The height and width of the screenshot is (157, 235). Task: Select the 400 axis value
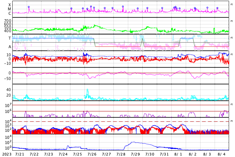pos(8,31)
